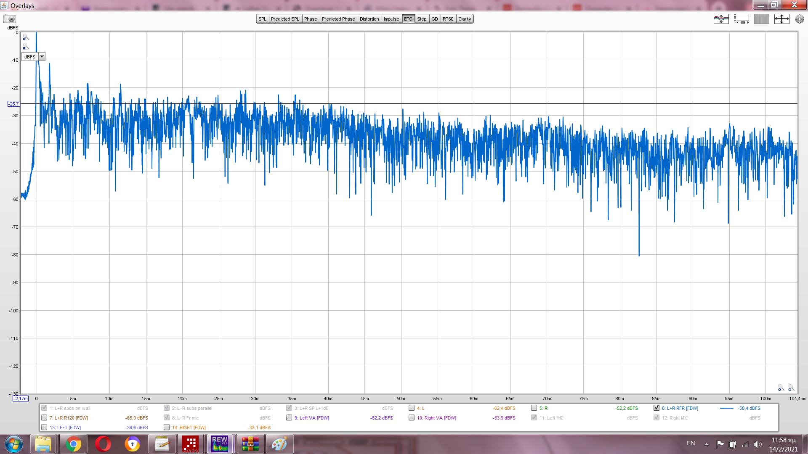Image resolution: width=808 pixels, height=454 pixels.
Task: Click the horizontal zoom-out magnifier bottom-right
Action: [x=781, y=388]
